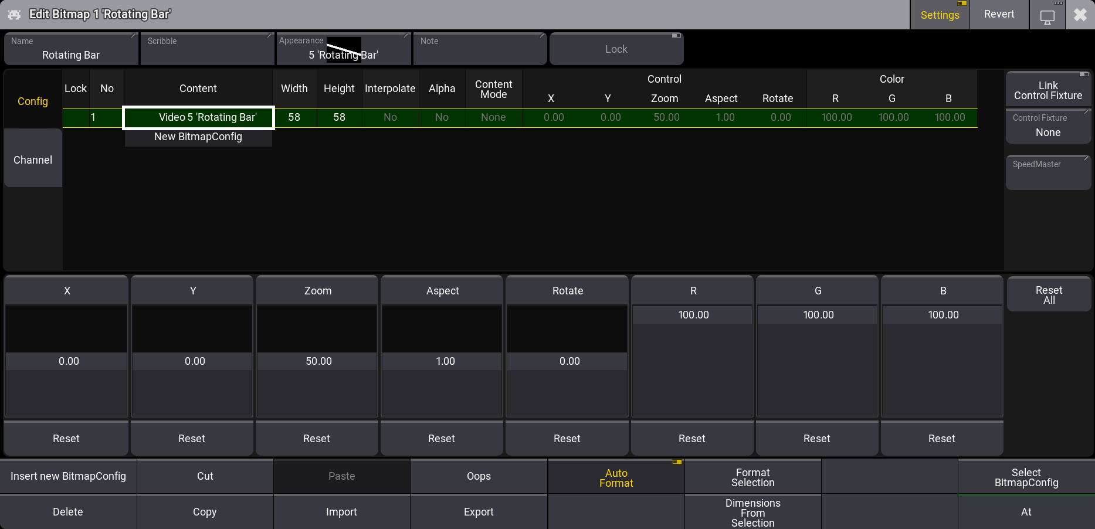Screen dimensions: 1095x529
Task: Open the Name field edit pencil icon
Action: [x=132, y=36]
